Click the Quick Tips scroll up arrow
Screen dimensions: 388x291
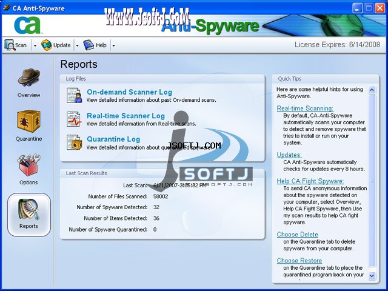click(x=372, y=90)
